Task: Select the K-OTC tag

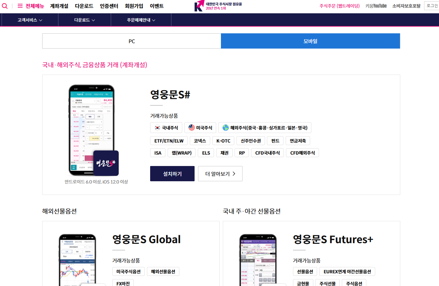Action: tap(223, 141)
